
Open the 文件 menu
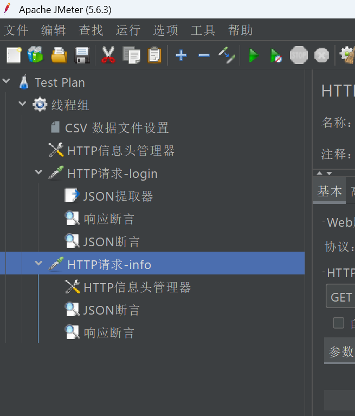tap(16, 30)
